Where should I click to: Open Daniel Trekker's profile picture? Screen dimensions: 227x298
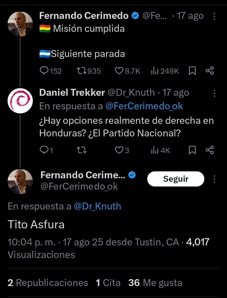[x=20, y=101]
